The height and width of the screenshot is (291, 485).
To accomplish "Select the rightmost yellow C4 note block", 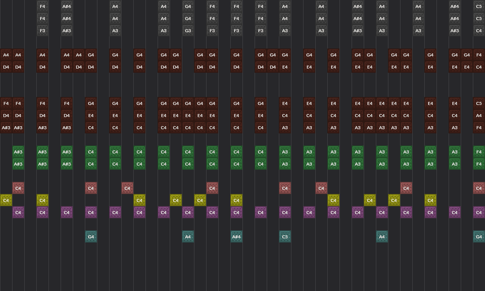I will (430, 200).
